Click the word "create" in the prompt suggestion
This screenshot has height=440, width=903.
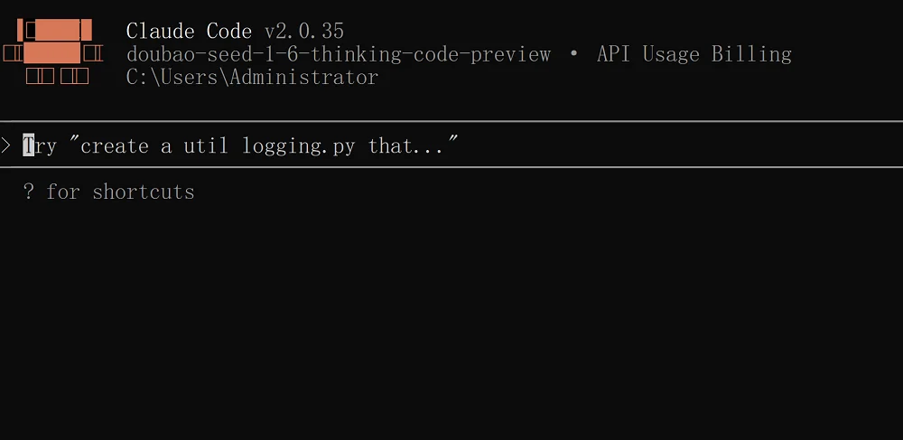115,145
